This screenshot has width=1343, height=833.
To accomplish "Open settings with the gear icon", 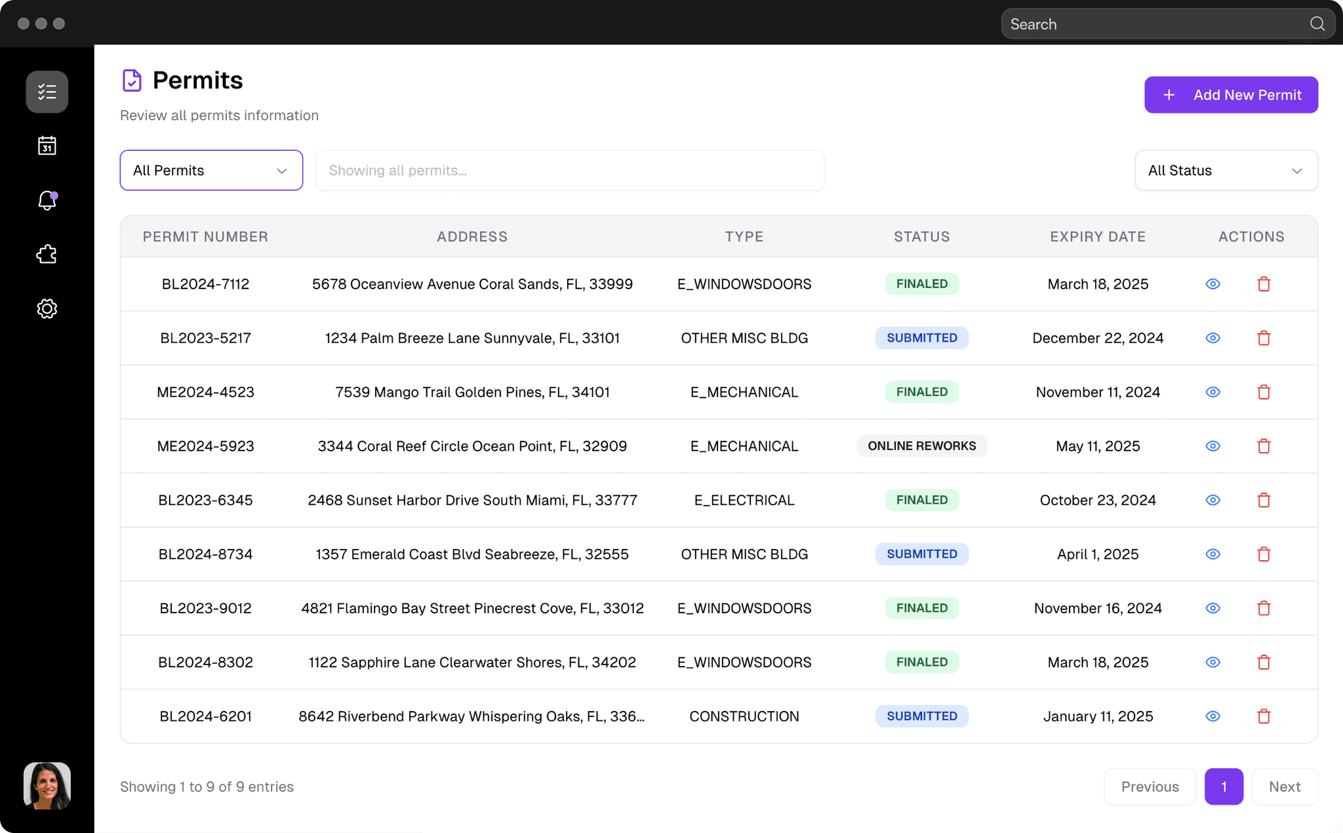I will tap(47, 308).
